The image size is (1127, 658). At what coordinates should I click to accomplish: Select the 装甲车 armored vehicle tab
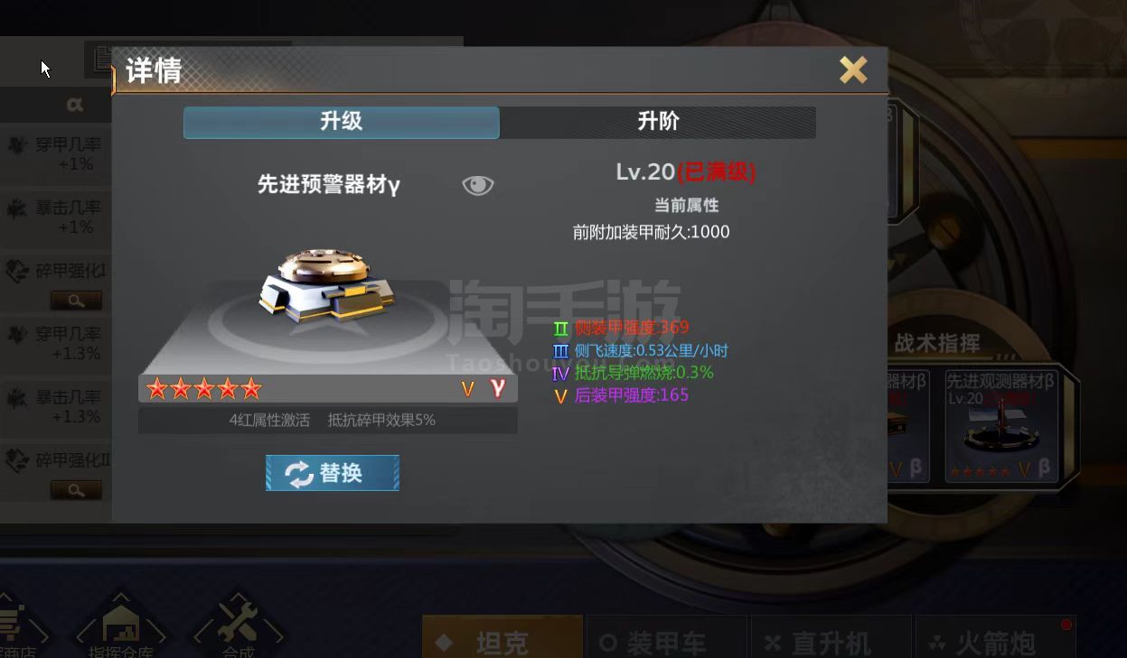tap(667, 639)
